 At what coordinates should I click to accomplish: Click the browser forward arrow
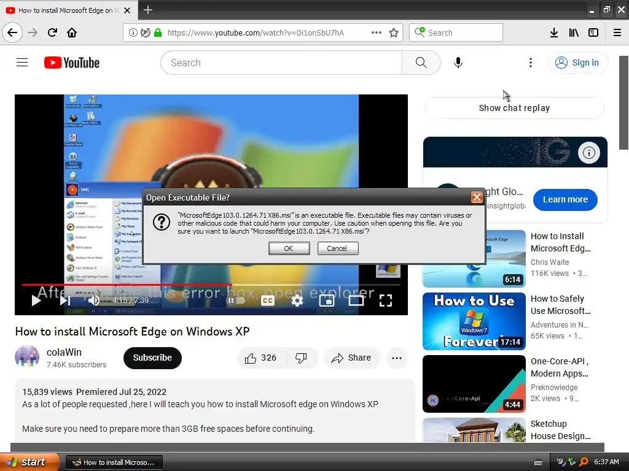(x=33, y=33)
